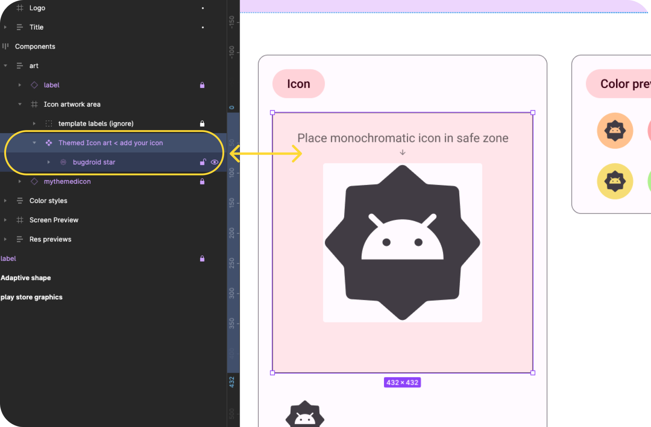Screen dimensions: 651x427
Task: Expand the bugdroid star layer
Action: click(x=49, y=162)
